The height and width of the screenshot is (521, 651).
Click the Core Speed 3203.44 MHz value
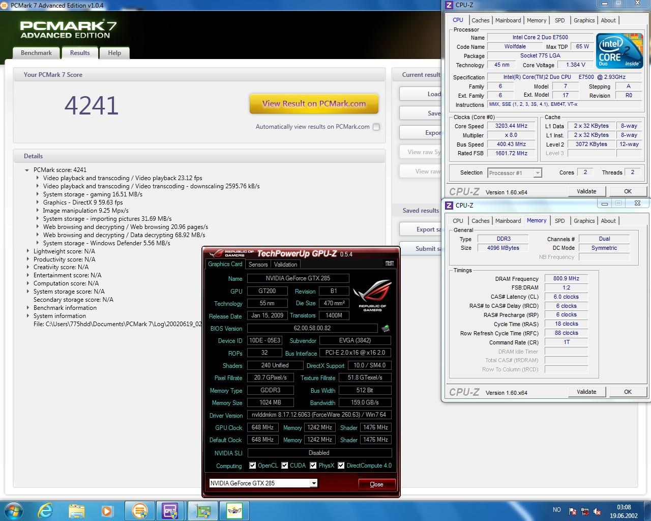point(511,126)
